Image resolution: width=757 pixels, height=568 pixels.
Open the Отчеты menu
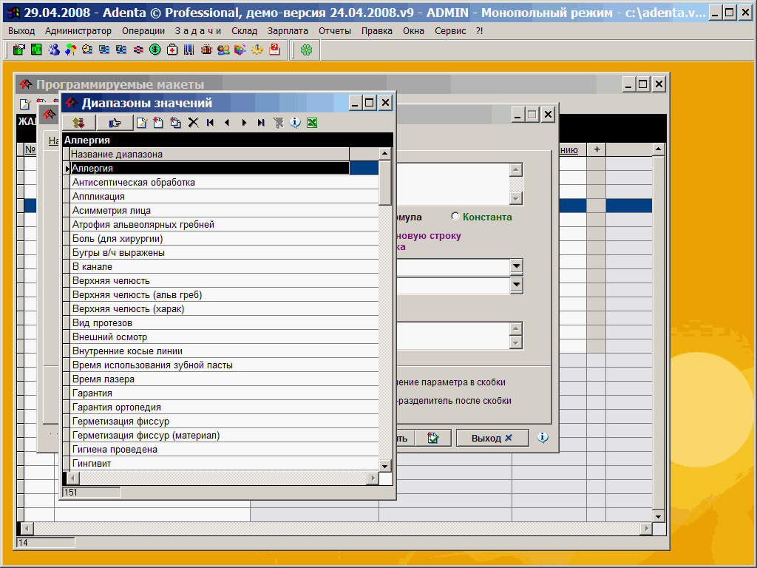pos(335,31)
